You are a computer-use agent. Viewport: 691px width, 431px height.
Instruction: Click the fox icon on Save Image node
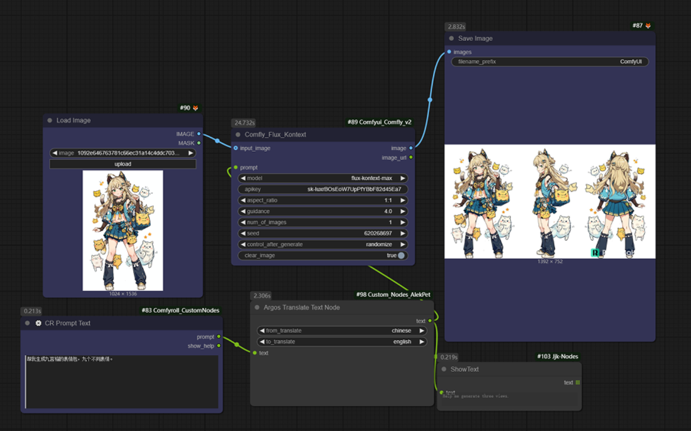coord(648,26)
